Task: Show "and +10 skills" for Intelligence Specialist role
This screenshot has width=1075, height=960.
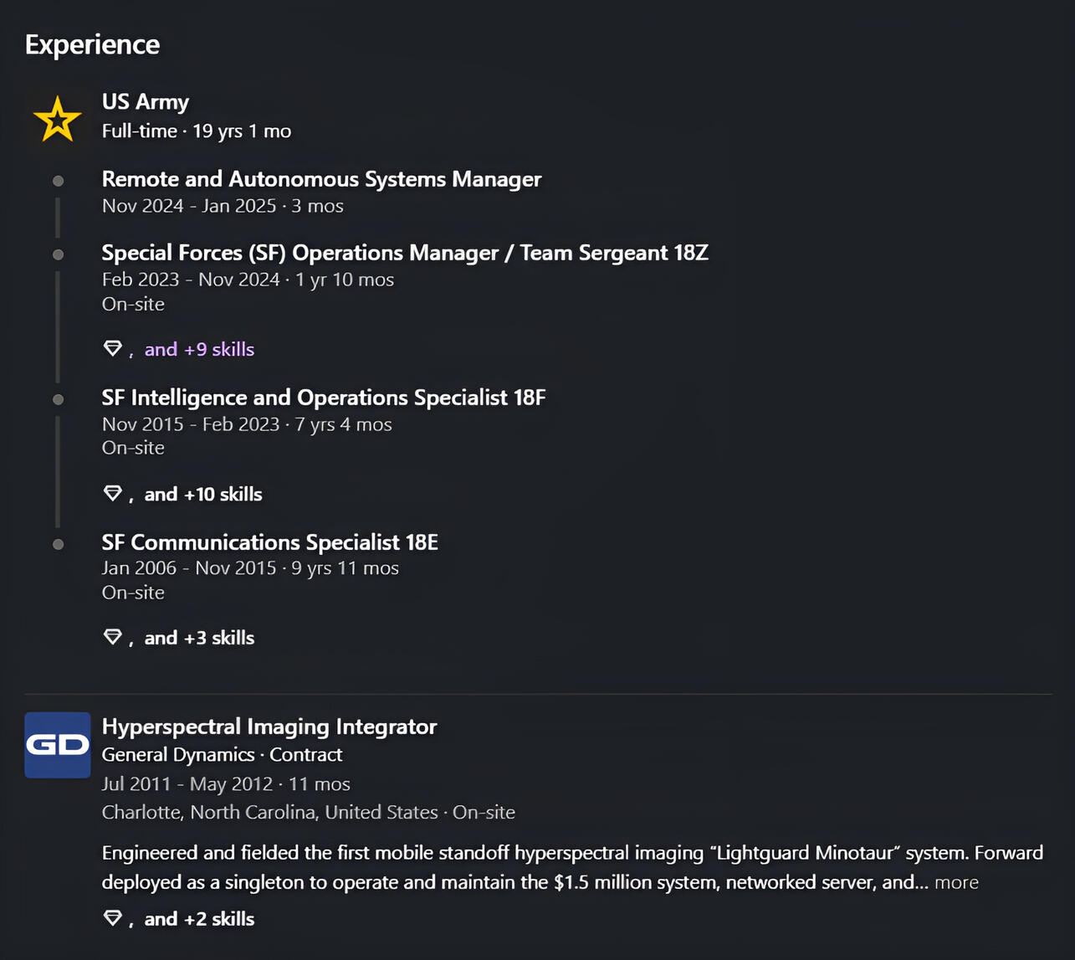Action: pos(203,494)
